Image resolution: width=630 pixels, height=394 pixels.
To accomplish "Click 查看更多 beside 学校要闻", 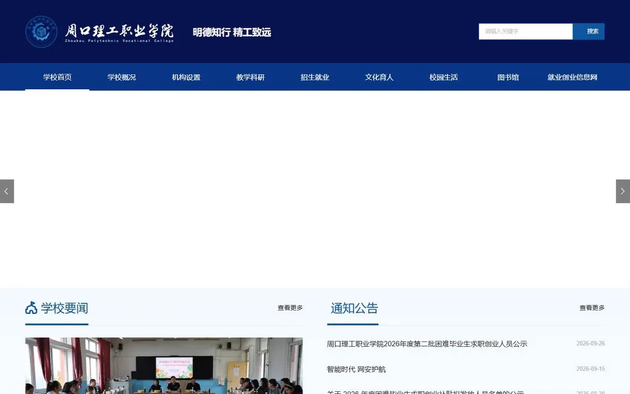I will click(x=290, y=308).
